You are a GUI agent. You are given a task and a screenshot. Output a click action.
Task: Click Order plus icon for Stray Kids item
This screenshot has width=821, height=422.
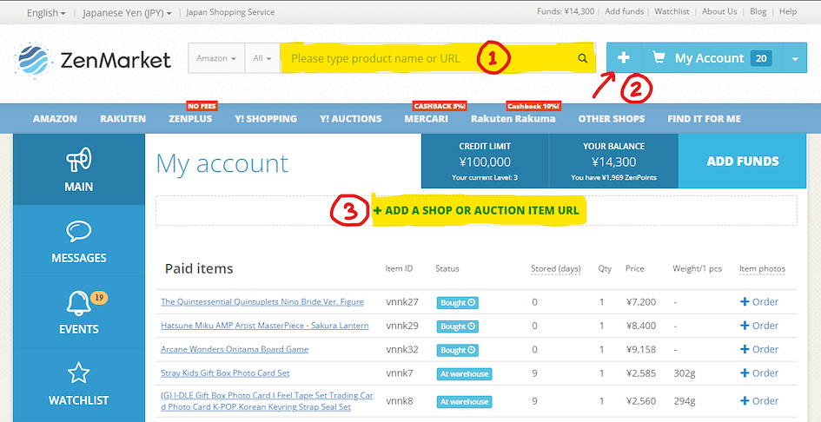click(745, 373)
